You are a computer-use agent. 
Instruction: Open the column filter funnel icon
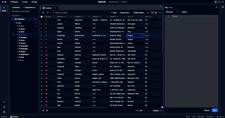(48, 13)
